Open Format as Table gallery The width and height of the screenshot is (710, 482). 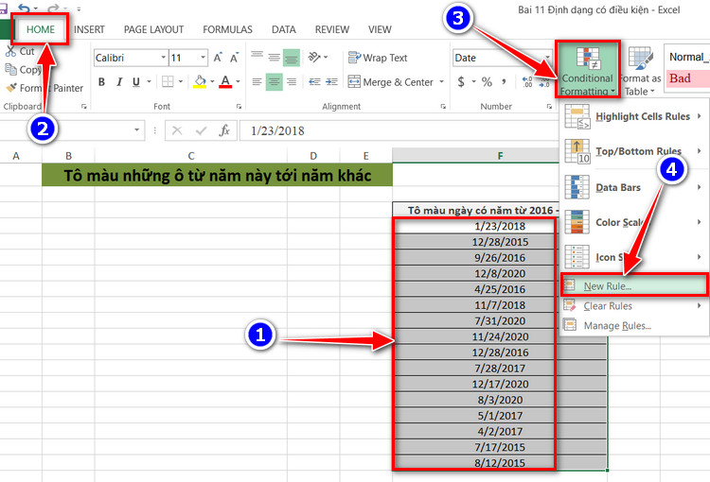click(640, 71)
